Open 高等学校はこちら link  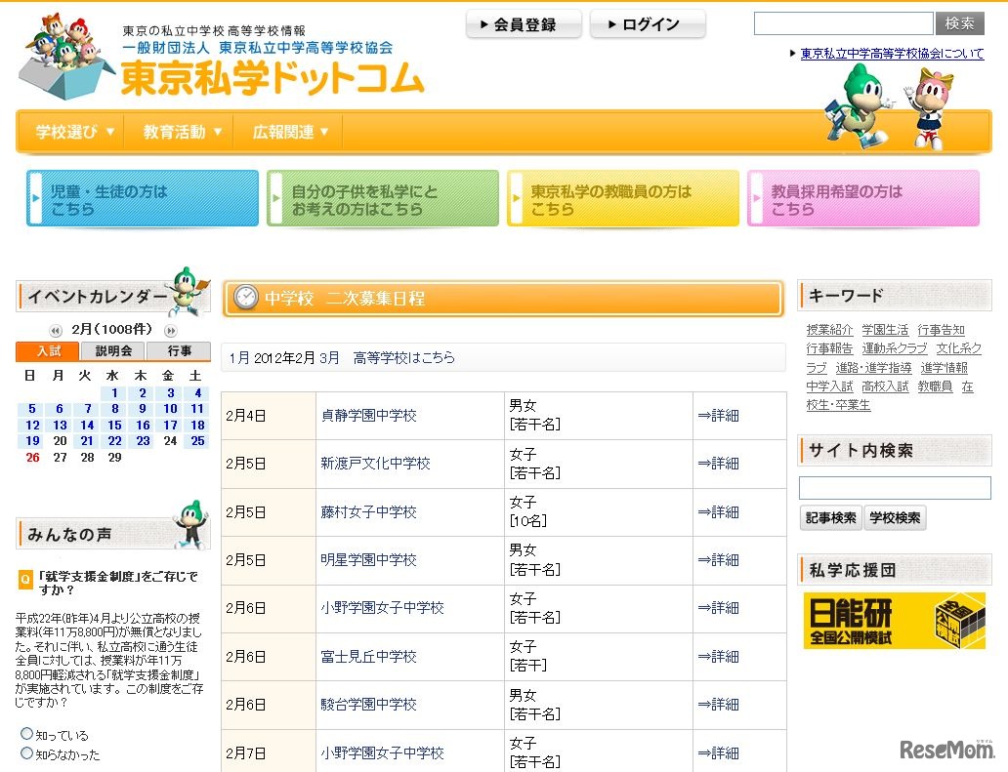(403, 358)
